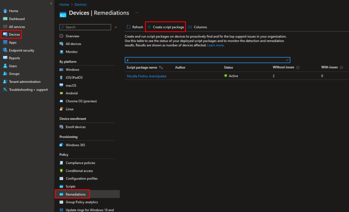Click the iOS/iPadOS platform icon
This screenshot has height=212, width=349.
tap(61, 77)
